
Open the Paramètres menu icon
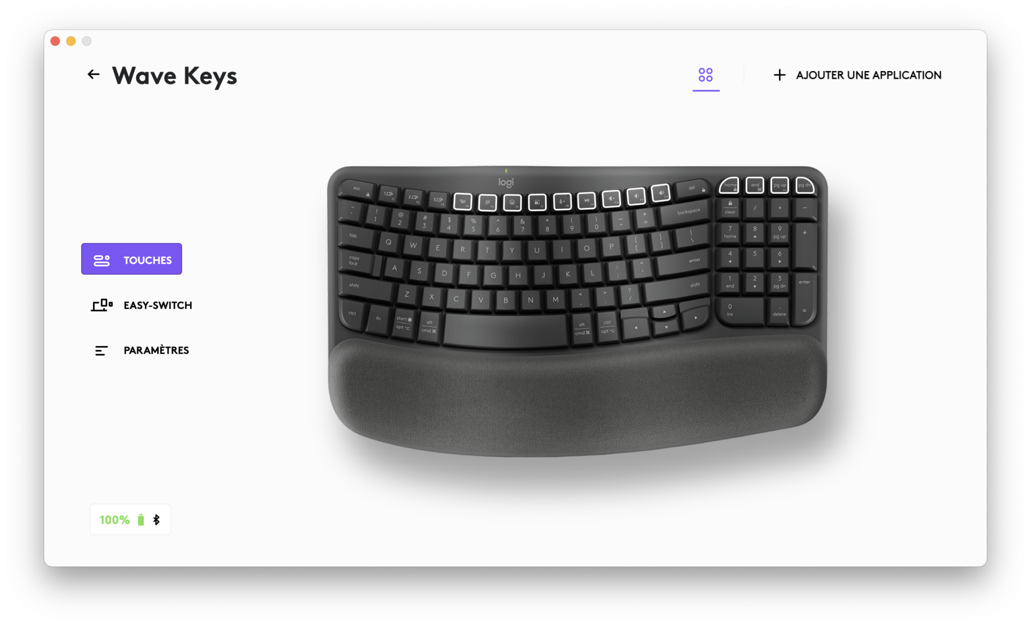(101, 350)
